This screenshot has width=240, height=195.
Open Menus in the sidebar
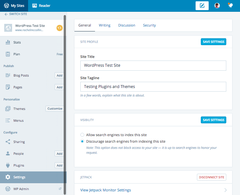(x=19, y=121)
